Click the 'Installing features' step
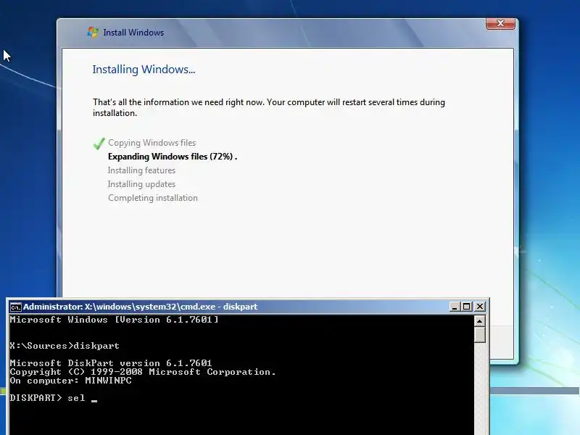 tap(141, 170)
